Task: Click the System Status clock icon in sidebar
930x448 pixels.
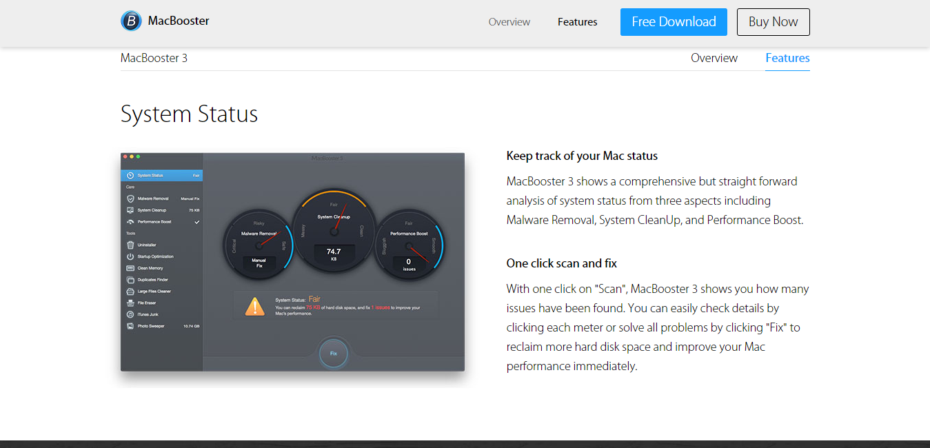Action: 130,176
